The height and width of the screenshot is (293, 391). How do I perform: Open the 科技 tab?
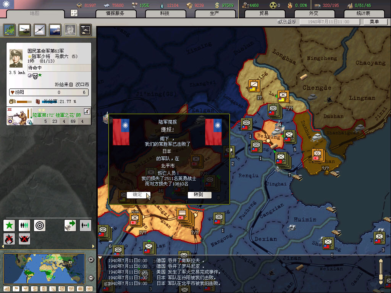[165, 13]
